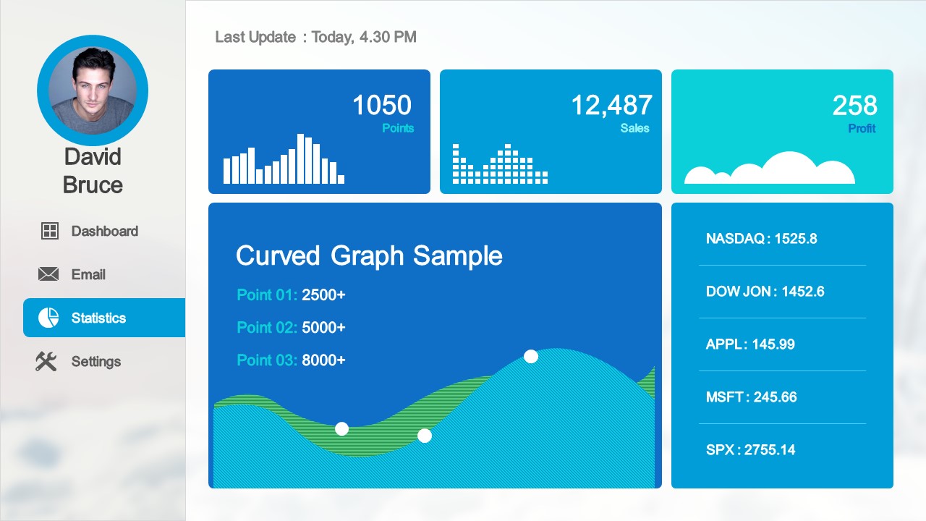Viewport: 926px width, 521px height.
Task: Select the Dashboard grid icon
Action: 48,231
